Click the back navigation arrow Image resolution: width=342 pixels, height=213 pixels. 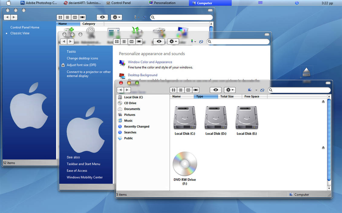tap(121, 90)
